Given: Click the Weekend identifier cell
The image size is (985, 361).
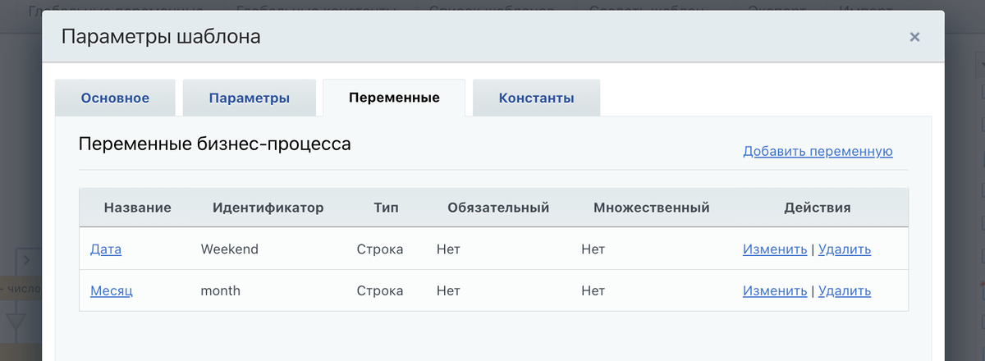Looking at the screenshot, I should 229,249.
